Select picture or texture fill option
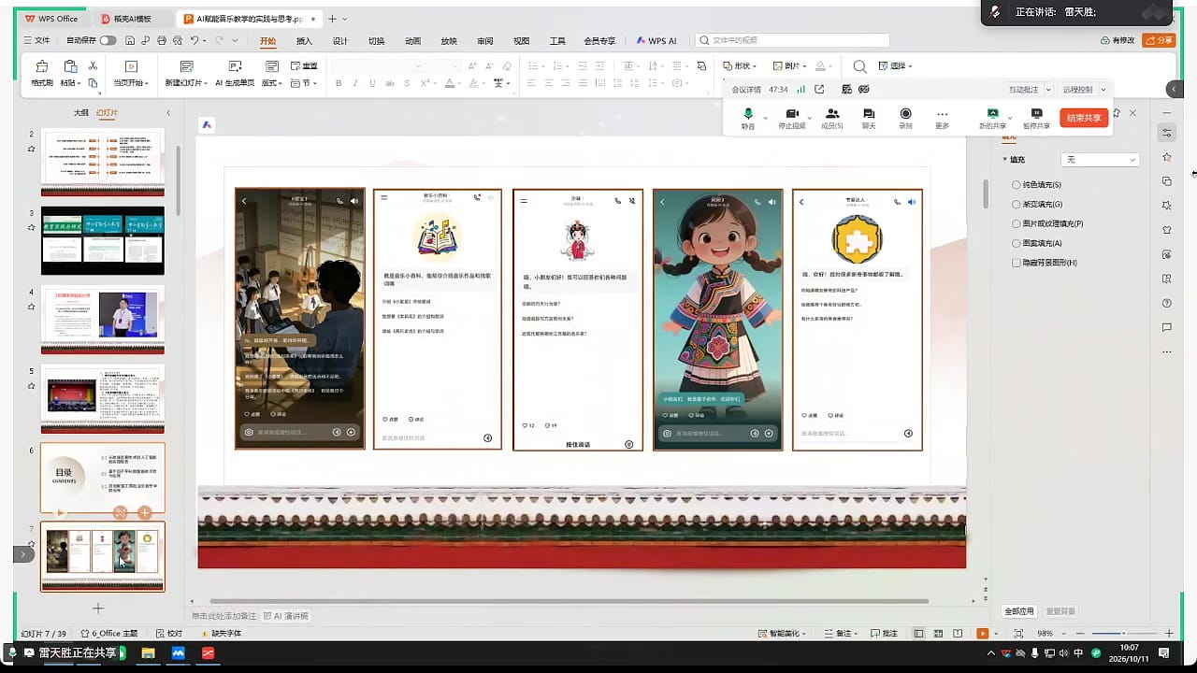Viewport: 1197px width, 673px height. (1047, 223)
